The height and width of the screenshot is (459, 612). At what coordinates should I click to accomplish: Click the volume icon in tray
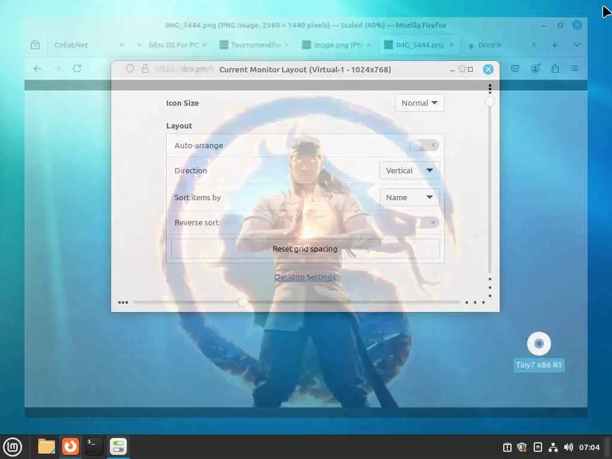(568, 447)
